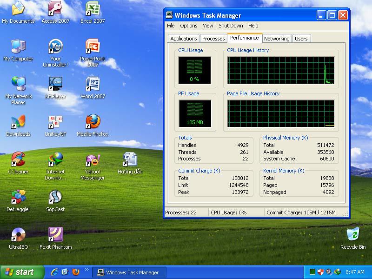Select the UniKeyNT desktop shortcut

point(55,126)
